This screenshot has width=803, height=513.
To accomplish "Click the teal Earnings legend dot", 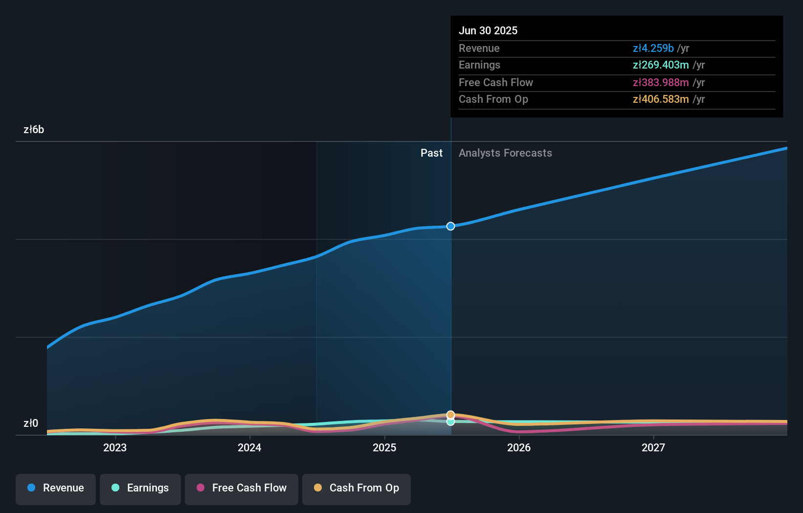I will pyautogui.click(x=115, y=488).
